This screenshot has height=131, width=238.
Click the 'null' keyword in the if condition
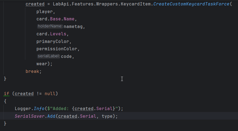point(50,94)
